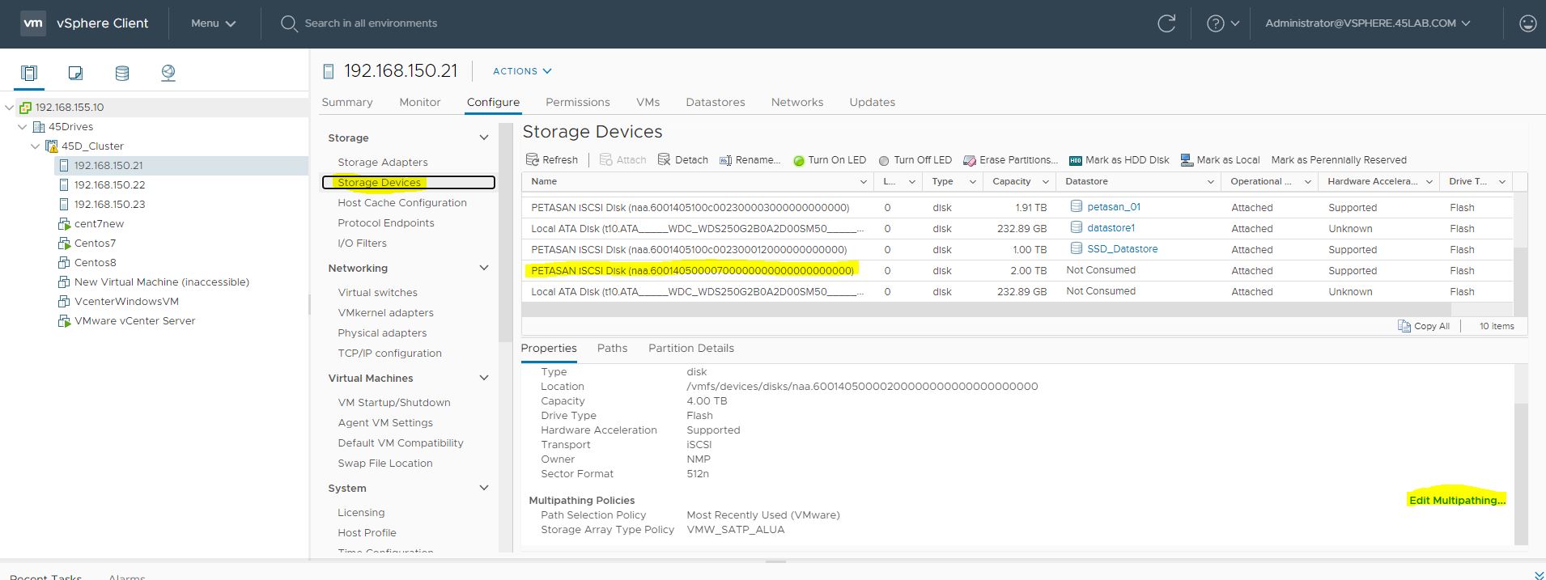Open the Partition Details tab
The height and width of the screenshot is (580, 1546).
(691, 348)
